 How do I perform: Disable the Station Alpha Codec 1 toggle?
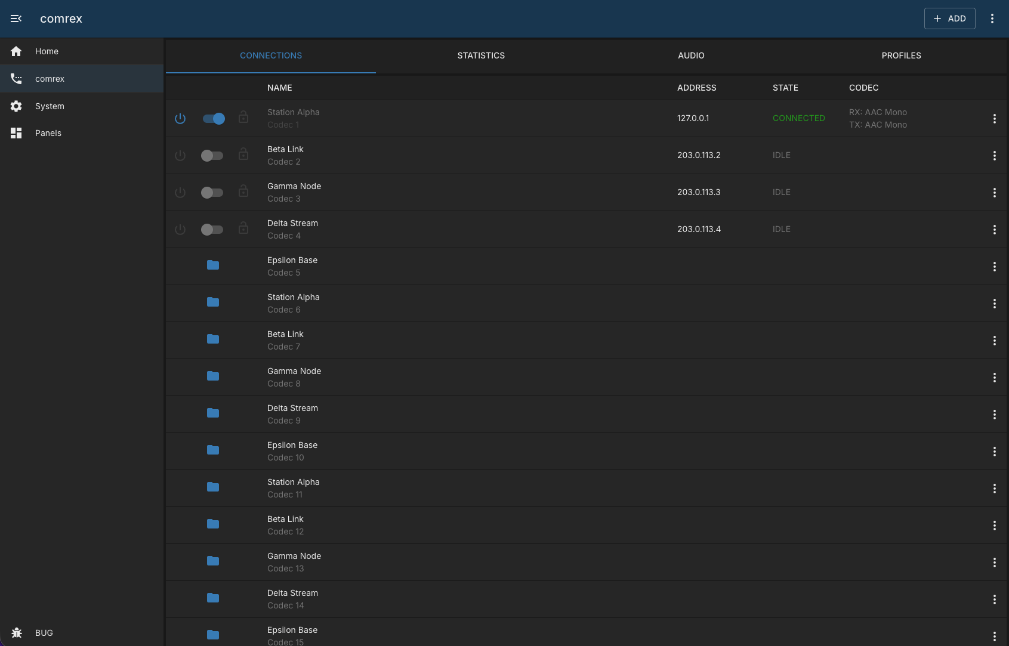[214, 119]
